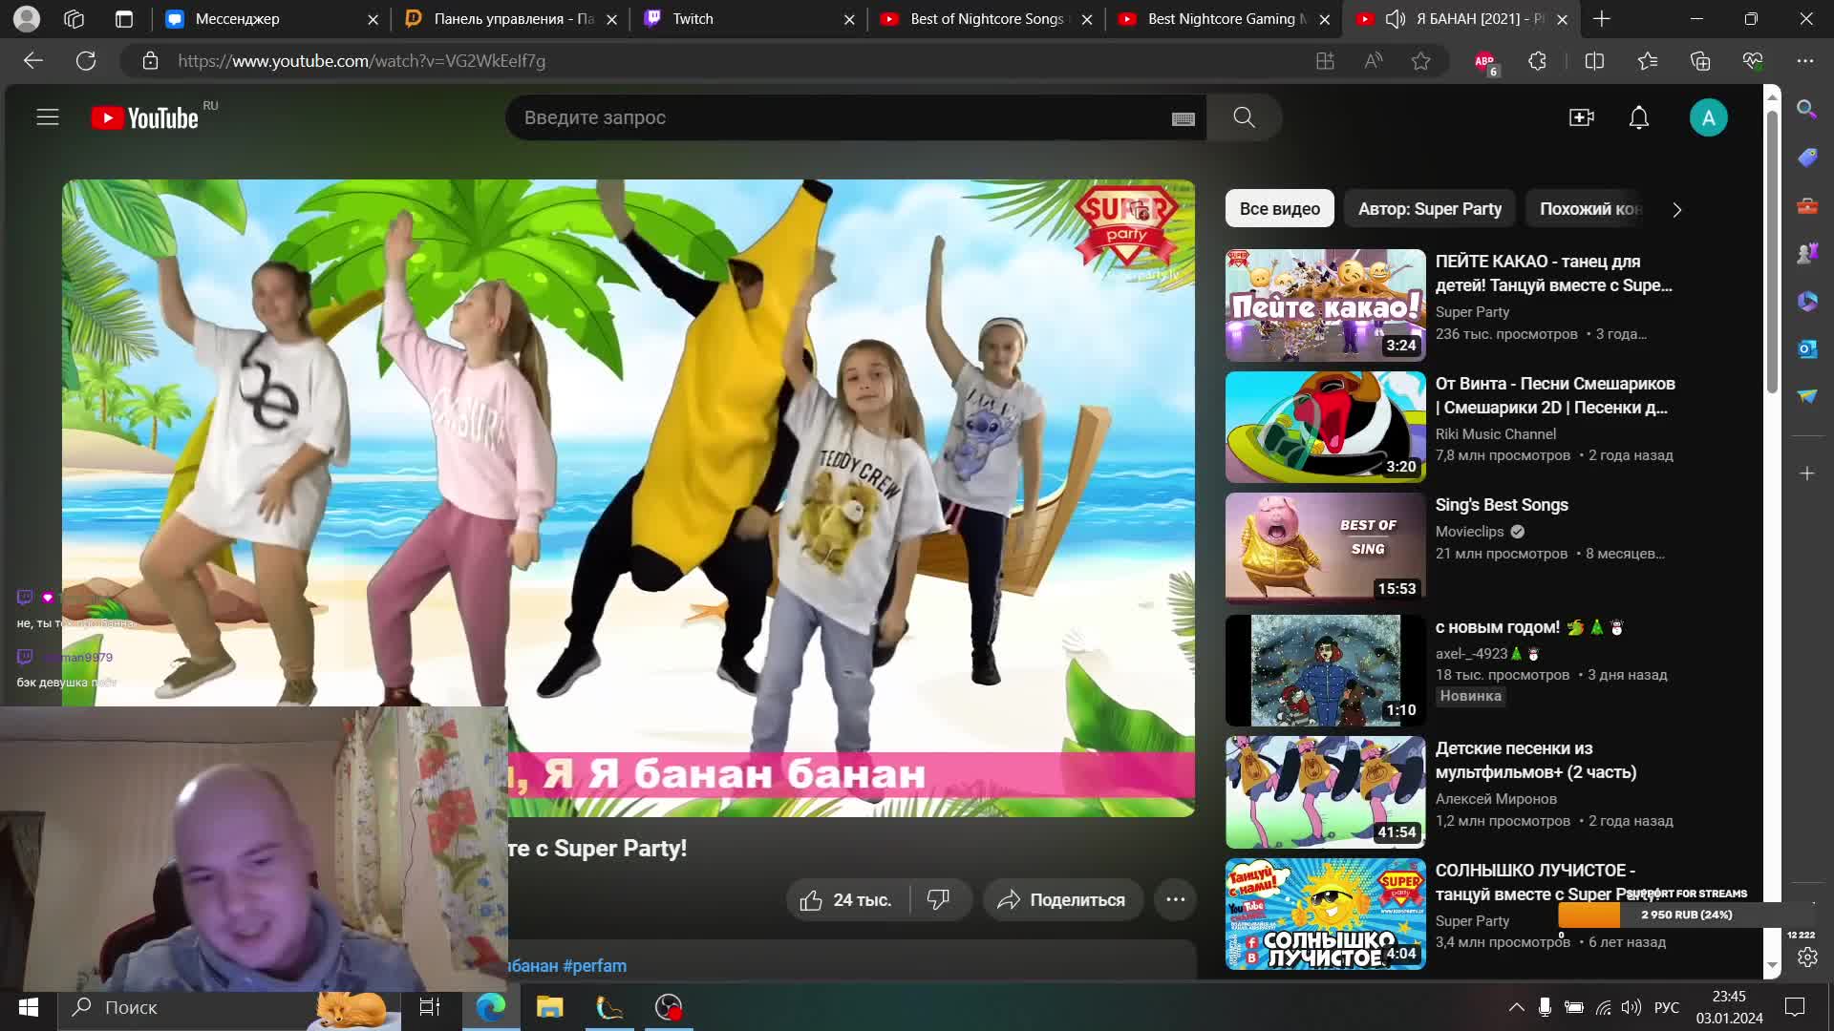Switch to the Мессенджер browser tab
Image resolution: width=1834 pixels, height=1031 pixels.
(x=269, y=19)
